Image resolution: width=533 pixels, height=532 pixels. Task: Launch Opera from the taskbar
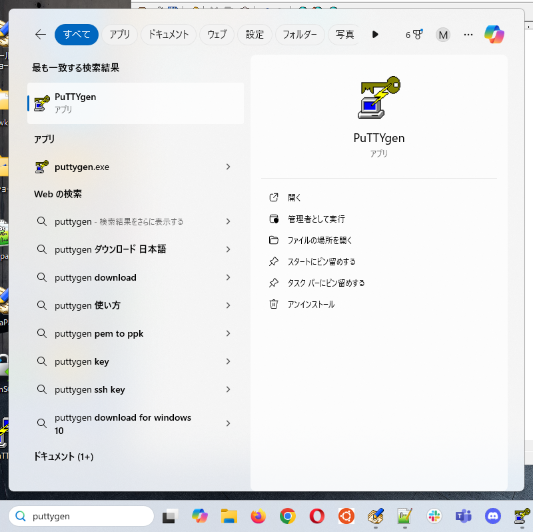[317, 517]
